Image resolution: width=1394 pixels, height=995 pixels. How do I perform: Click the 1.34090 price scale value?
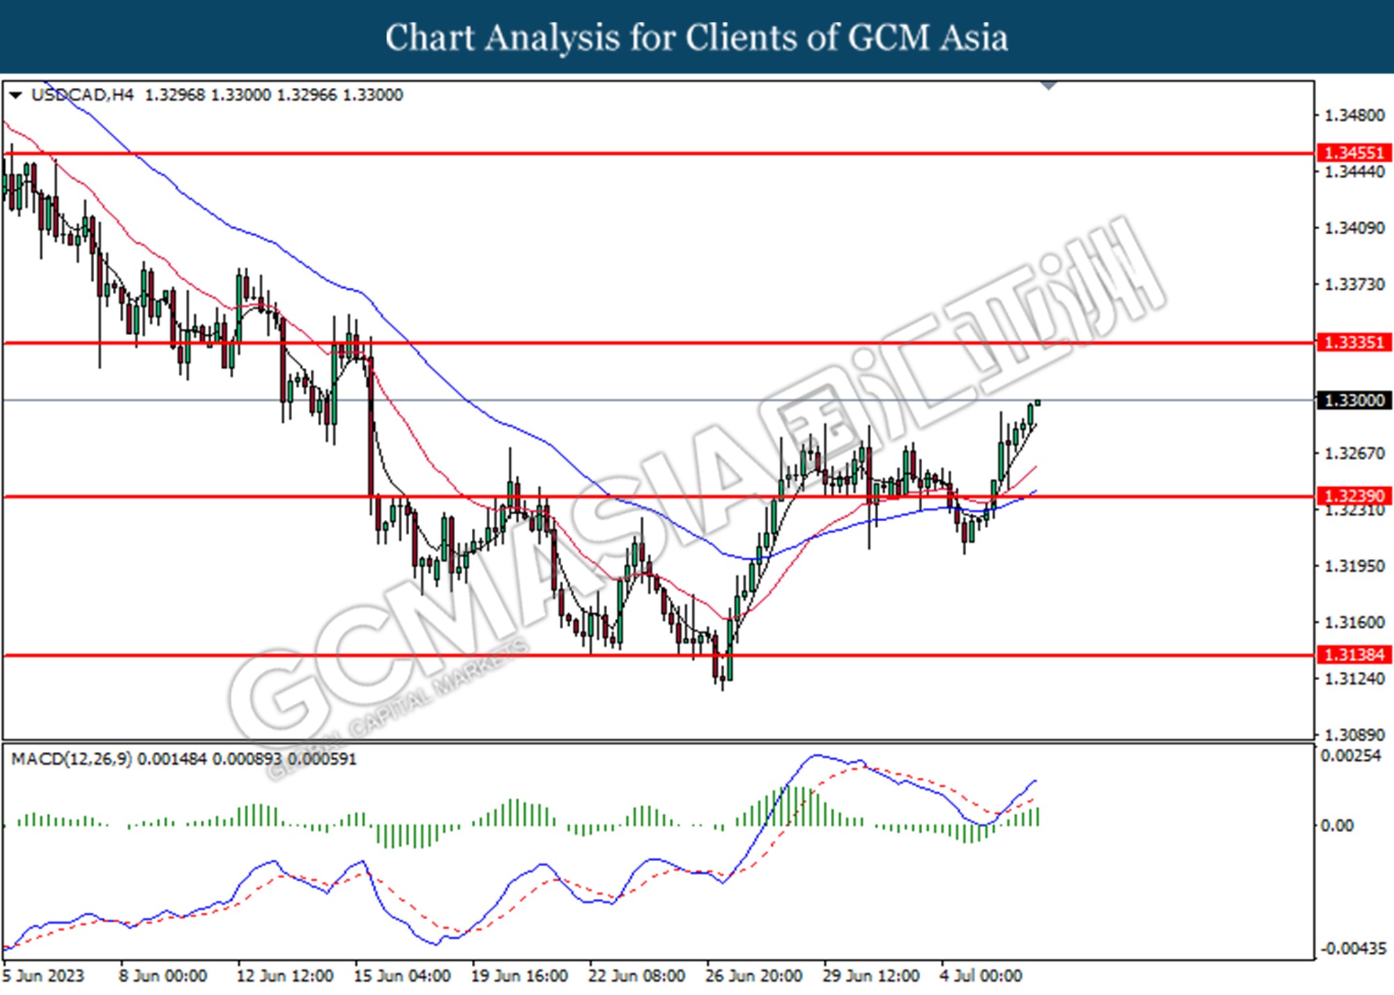1354,228
